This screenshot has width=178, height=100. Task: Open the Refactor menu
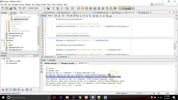(x=28, y=4)
